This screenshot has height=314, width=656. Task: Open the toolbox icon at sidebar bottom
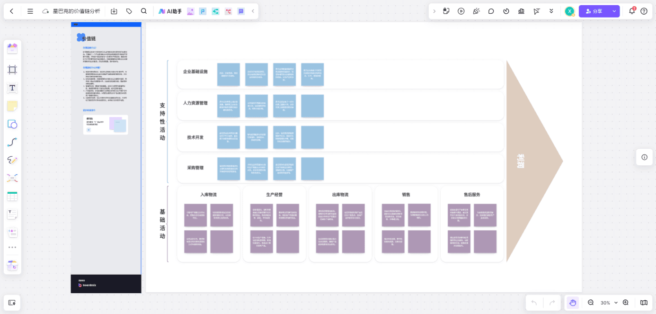point(12,266)
